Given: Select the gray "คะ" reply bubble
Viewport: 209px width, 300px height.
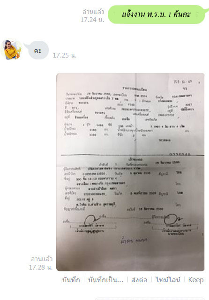Looking at the screenshot, I should click(x=37, y=51).
